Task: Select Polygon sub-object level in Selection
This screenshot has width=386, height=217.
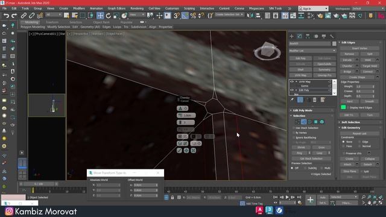Action: tap(316, 122)
